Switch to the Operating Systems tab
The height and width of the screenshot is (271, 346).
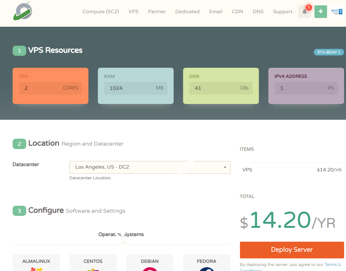coord(121,234)
